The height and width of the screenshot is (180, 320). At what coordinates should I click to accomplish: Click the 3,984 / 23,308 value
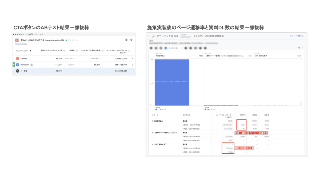pos(120,65)
